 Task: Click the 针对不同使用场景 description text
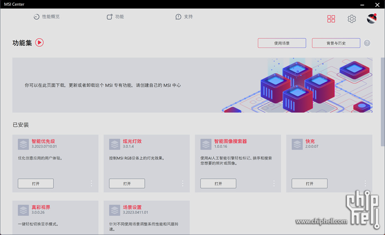(144, 227)
